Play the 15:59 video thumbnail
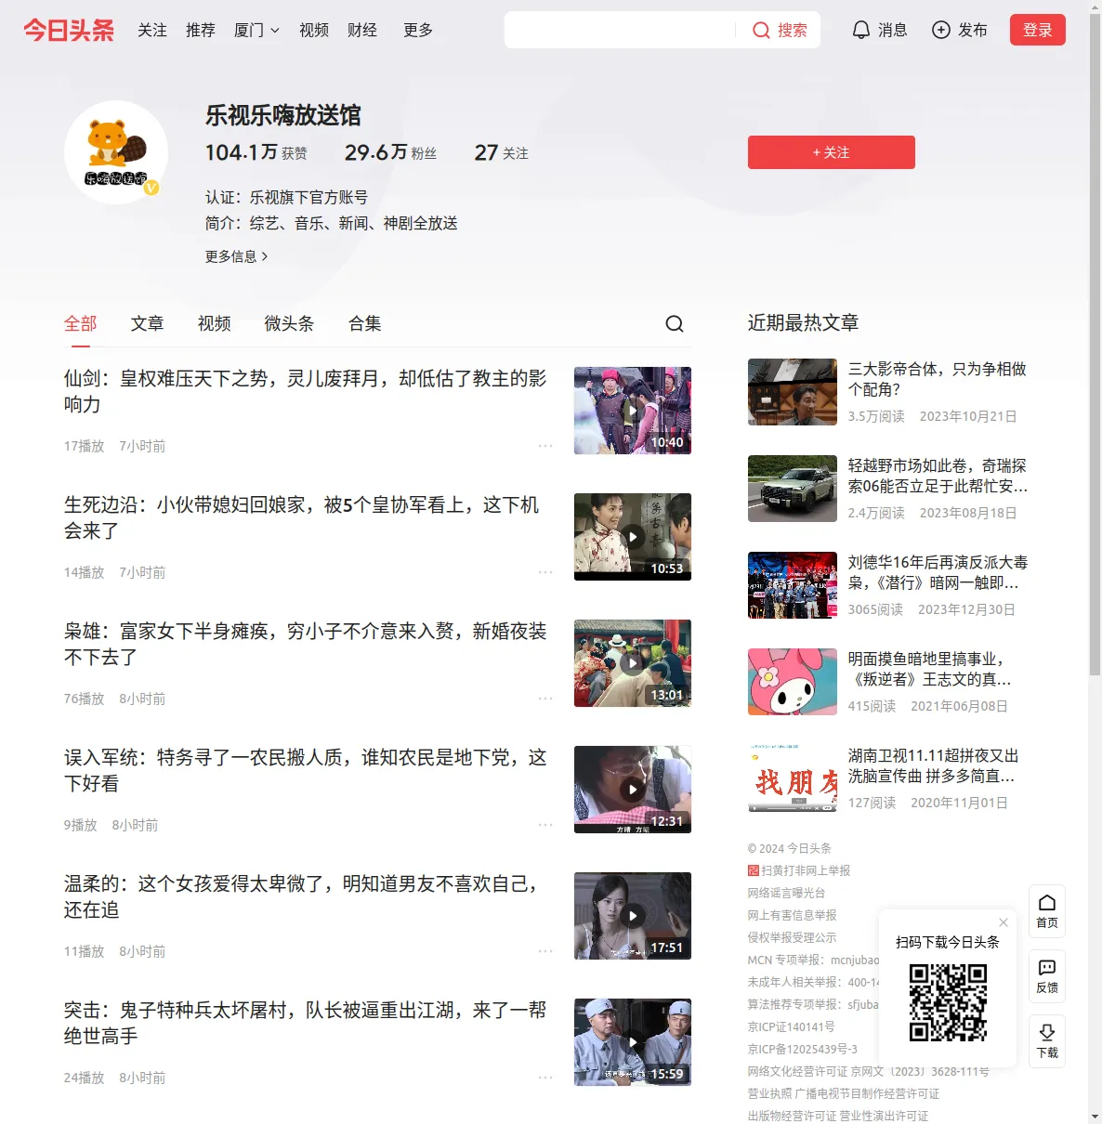This screenshot has height=1124, width=1102. coord(633,1042)
